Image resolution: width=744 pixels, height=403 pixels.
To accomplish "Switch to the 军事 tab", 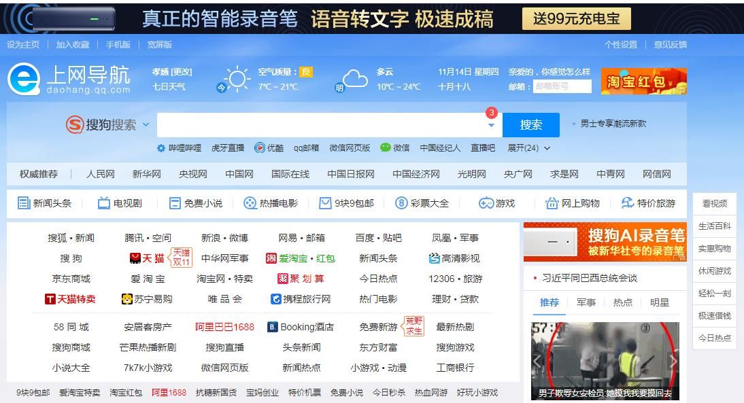I will (x=586, y=303).
